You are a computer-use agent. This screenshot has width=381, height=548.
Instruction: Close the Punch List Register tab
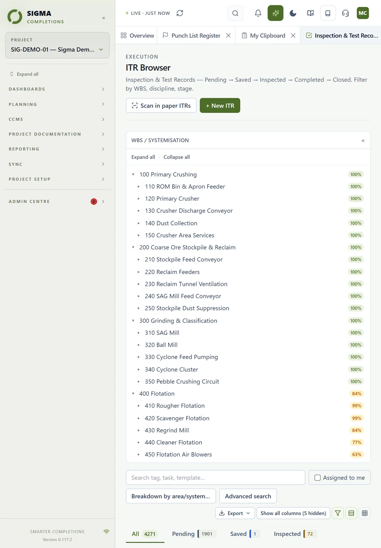[x=228, y=35]
